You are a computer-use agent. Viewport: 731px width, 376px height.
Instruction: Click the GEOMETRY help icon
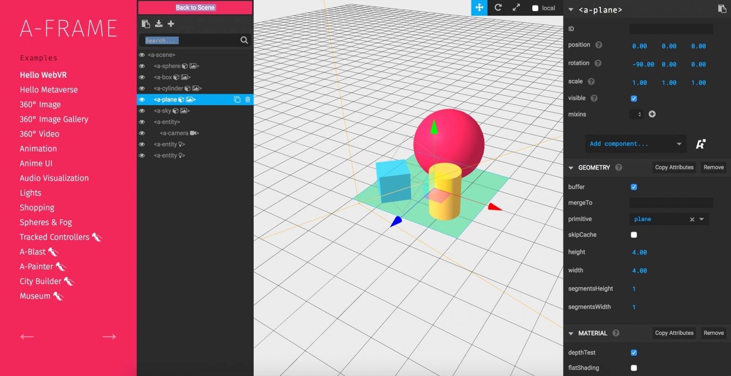619,168
